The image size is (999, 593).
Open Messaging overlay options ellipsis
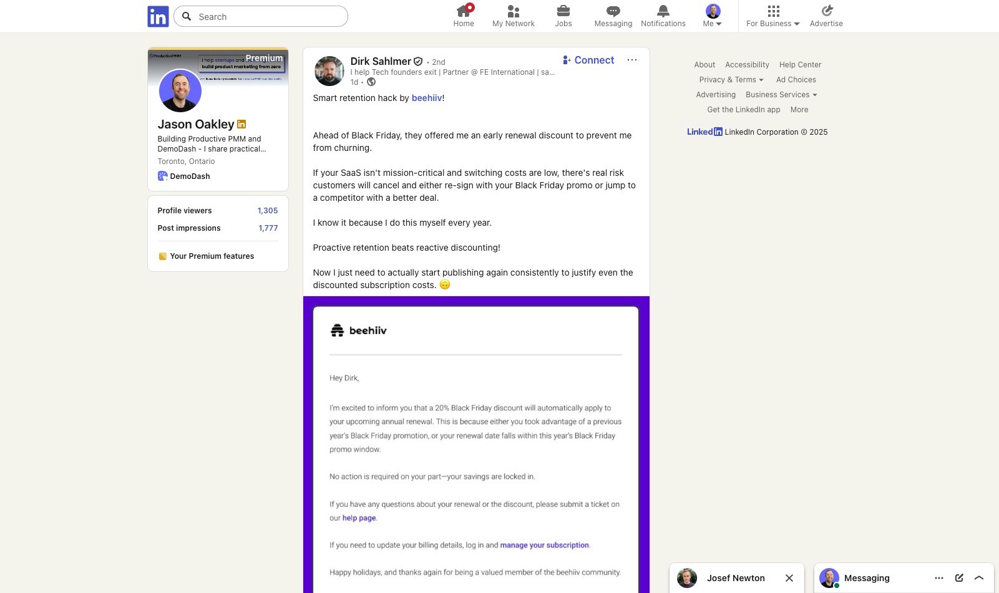(x=939, y=578)
